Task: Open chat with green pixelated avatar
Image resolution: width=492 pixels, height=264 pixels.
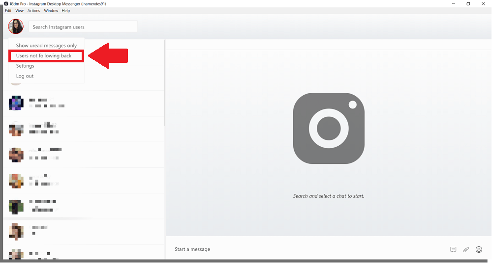Action: 84,207
